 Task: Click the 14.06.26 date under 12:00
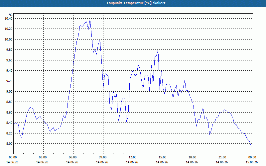coord(132,162)
